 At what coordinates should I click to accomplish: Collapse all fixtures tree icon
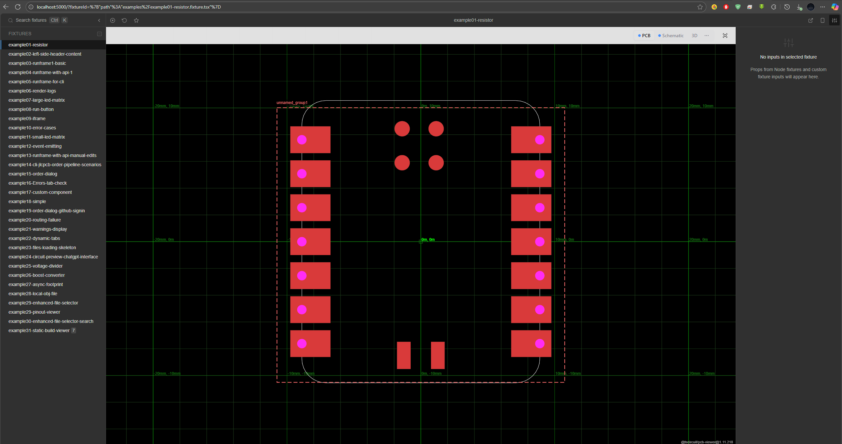pyautogui.click(x=99, y=34)
